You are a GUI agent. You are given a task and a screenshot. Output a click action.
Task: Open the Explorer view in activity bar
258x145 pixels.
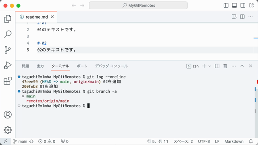pos(8,19)
